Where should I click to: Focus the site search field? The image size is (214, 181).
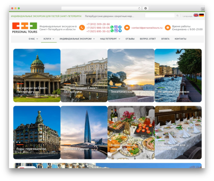[160, 15]
